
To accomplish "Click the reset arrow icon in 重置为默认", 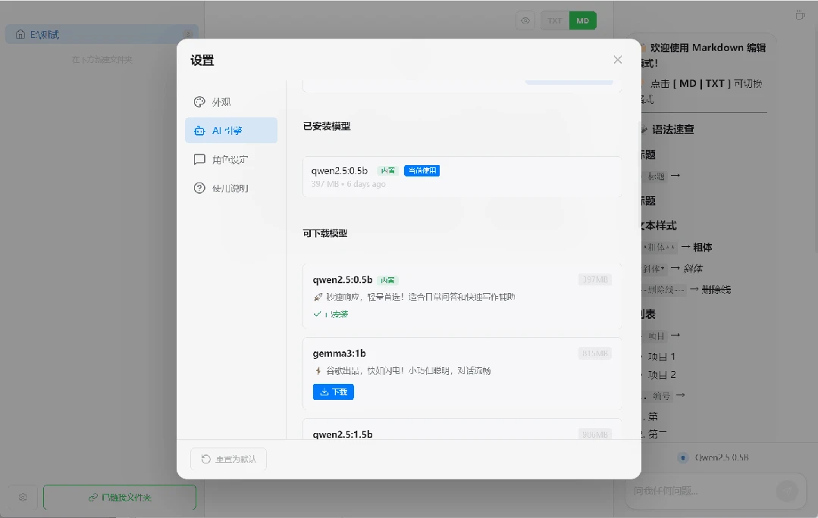I will pos(206,459).
